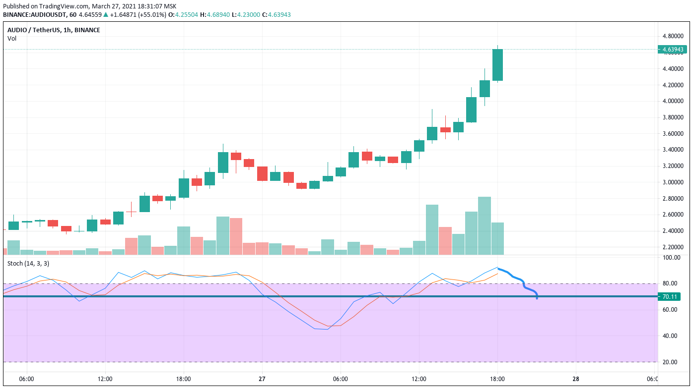693x389 pixels.
Task: Open the 'Stoch (14, 3, 3)' indicator label
Action: coord(28,263)
